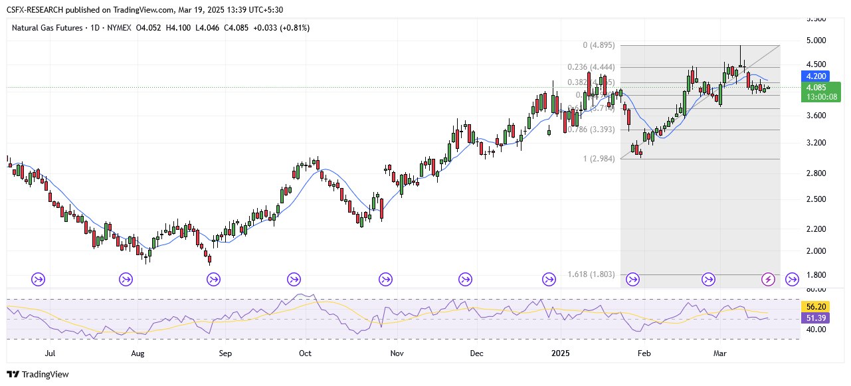
Task: Click the 3.600 price axis label
Action: [x=815, y=116]
